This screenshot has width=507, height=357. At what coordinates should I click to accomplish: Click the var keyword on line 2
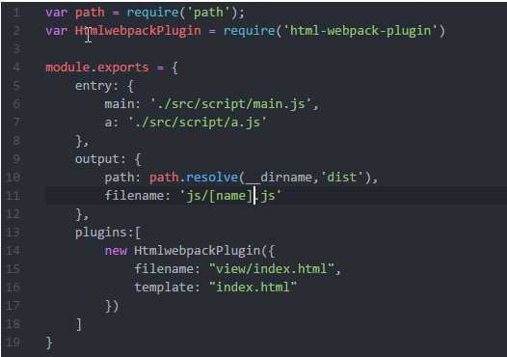coord(56,31)
